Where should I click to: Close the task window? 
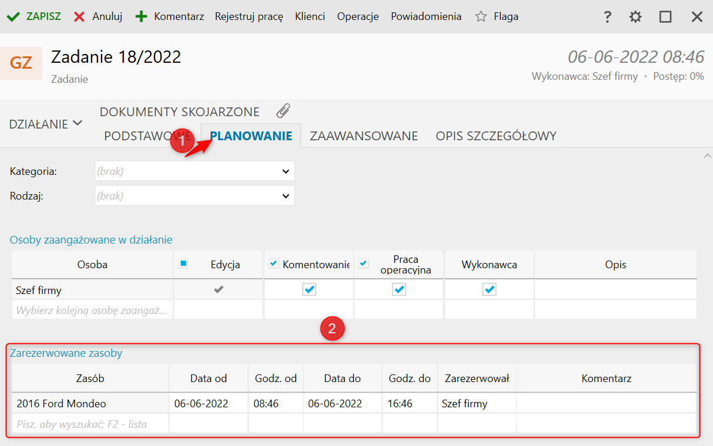697,17
